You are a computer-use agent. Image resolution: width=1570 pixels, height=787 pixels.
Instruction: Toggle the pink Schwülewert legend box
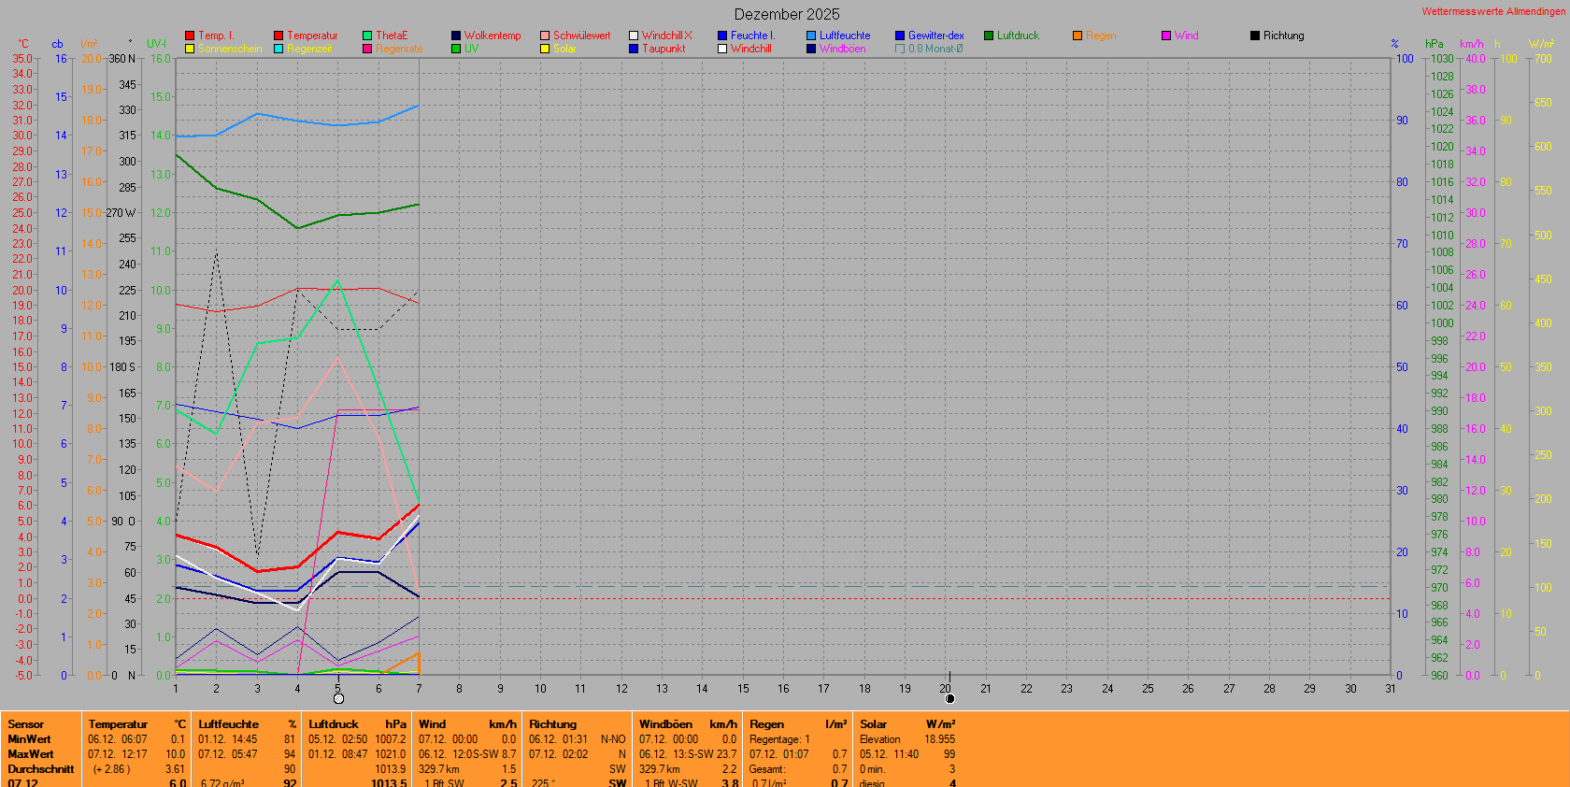click(545, 36)
